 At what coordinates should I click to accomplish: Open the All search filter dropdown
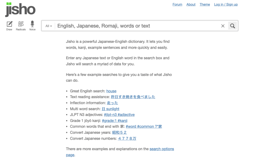click(48, 26)
